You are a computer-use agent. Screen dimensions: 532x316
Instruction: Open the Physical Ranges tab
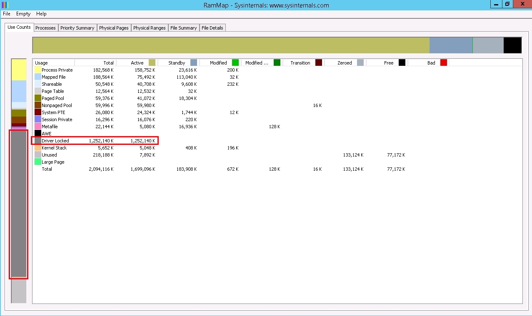(149, 28)
